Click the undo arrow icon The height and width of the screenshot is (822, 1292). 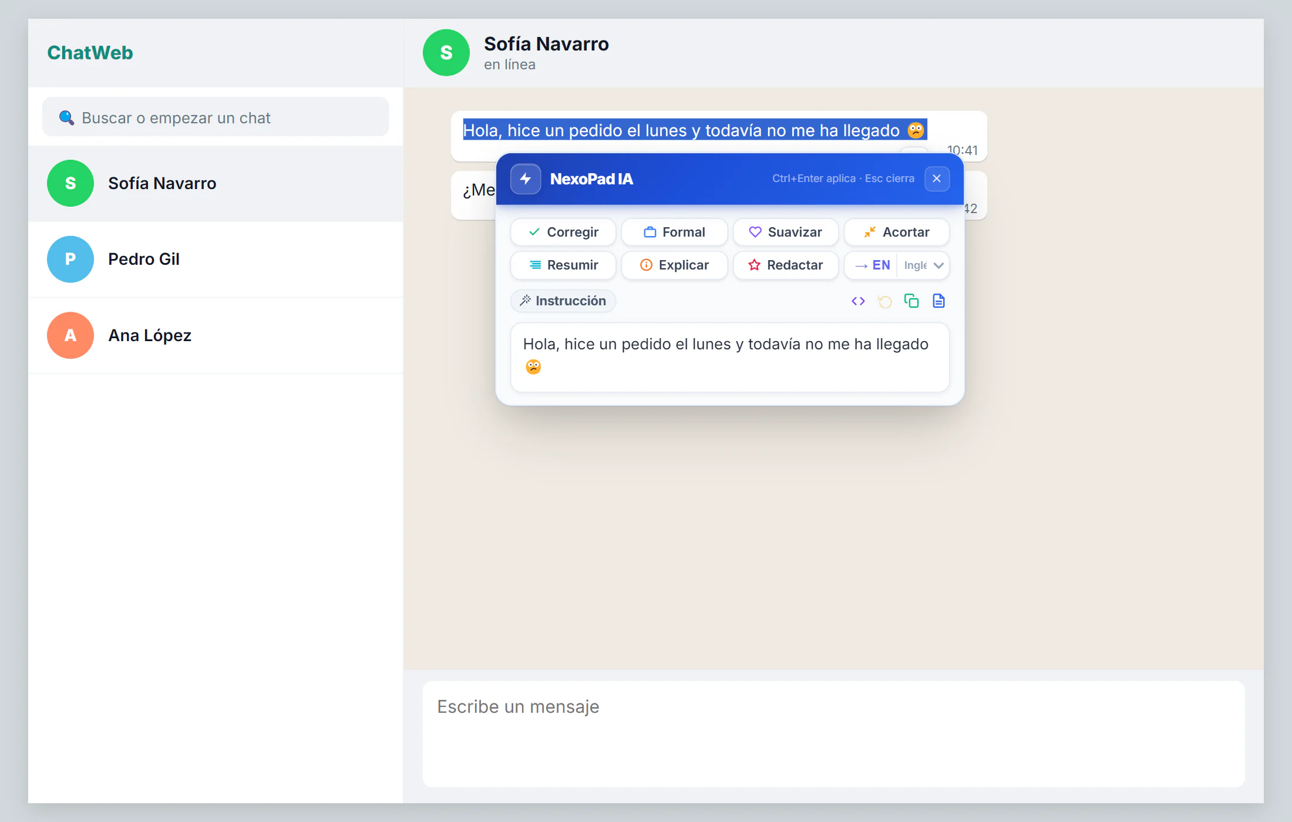885,301
